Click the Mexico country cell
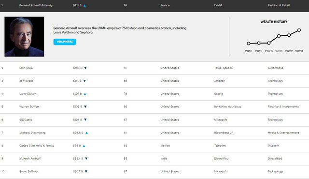Viewport: 309px width, 179px height. [165, 146]
